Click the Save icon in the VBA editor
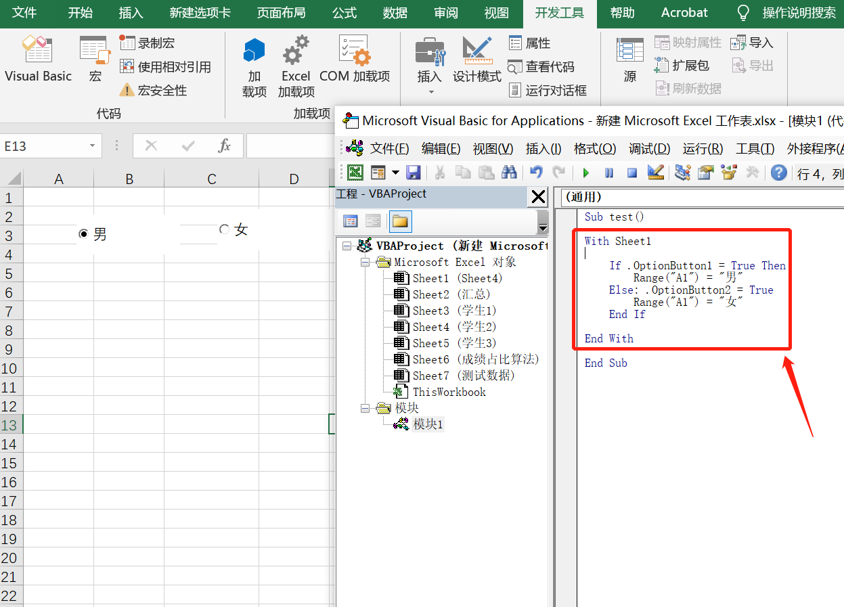This screenshot has width=844, height=607. pyautogui.click(x=414, y=173)
